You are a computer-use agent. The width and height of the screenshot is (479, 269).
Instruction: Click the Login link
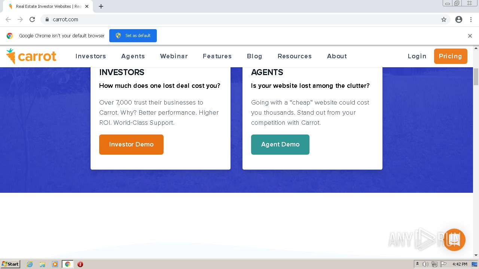tap(417, 56)
